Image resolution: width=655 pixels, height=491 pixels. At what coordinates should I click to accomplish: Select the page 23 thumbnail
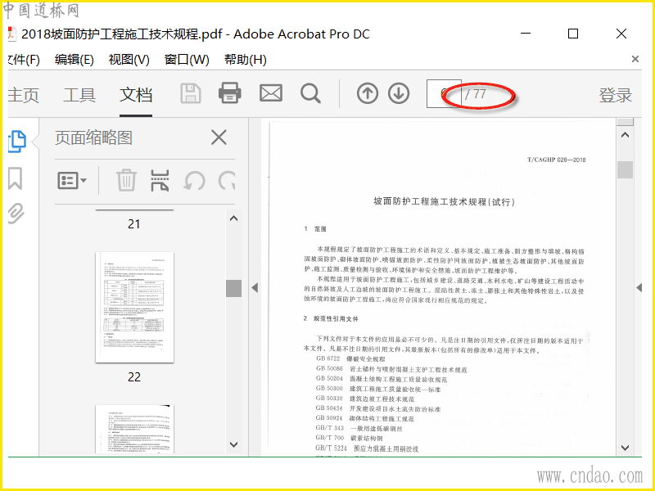tap(134, 429)
